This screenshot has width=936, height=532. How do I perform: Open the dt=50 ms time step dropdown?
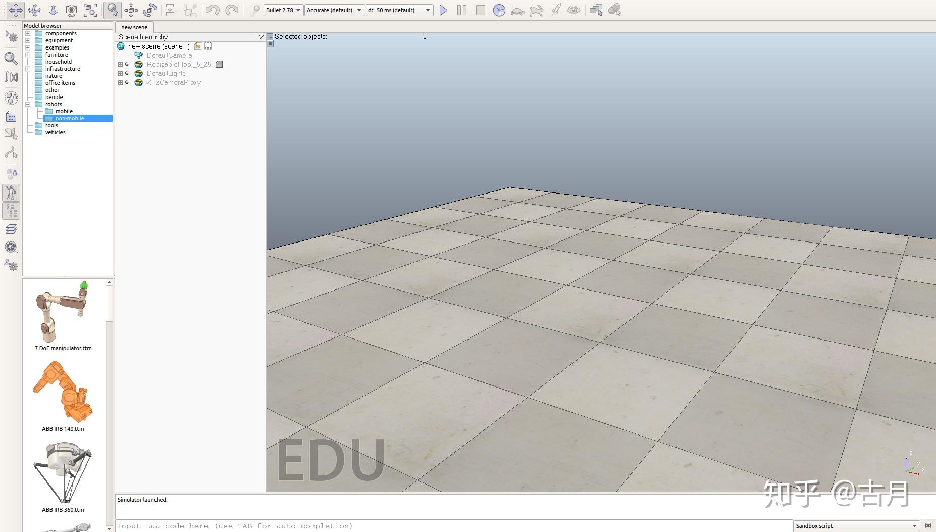399,10
